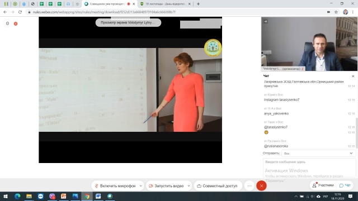Switch to the 18 листопада browser tab
The image size is (358, 201).
pos(166,4)
